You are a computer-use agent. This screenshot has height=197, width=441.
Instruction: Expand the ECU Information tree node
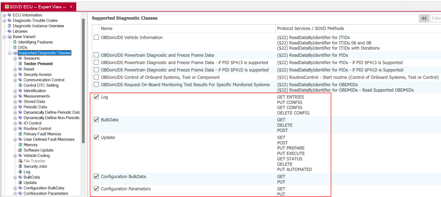pyautogui.click(x=4, y=15)
